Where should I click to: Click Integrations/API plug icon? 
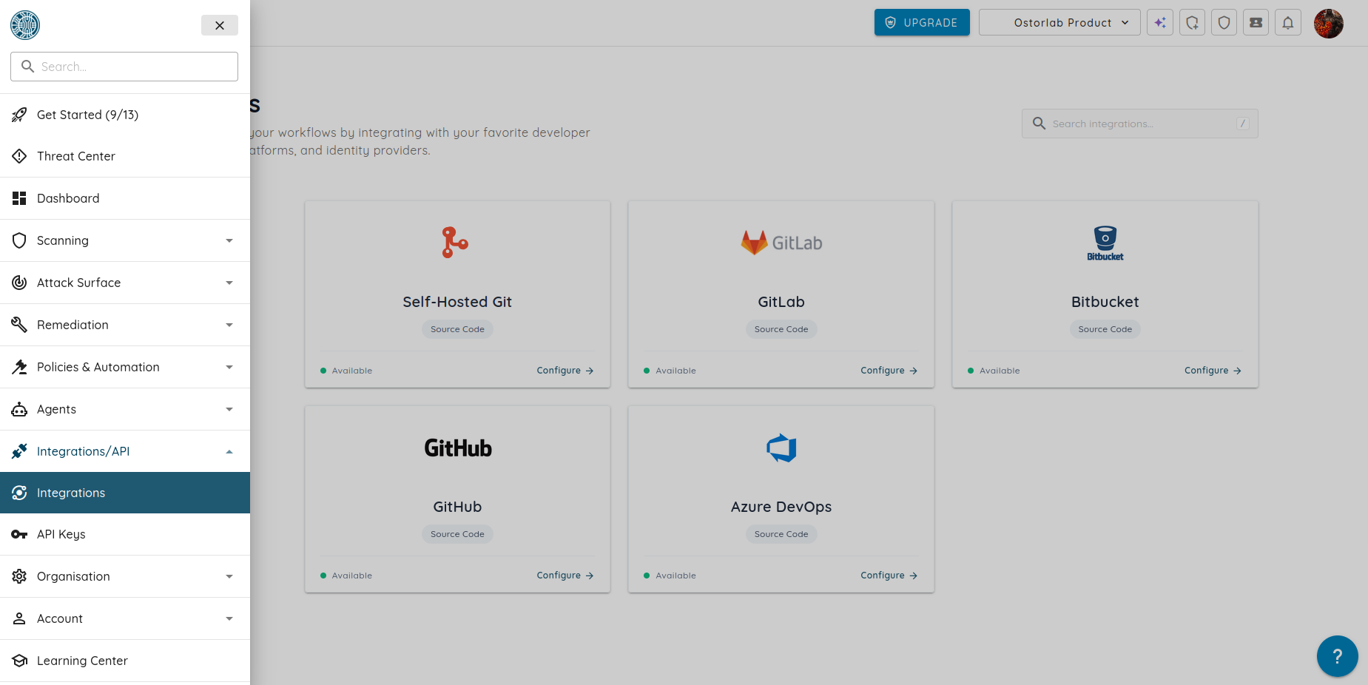click(19, 451)
